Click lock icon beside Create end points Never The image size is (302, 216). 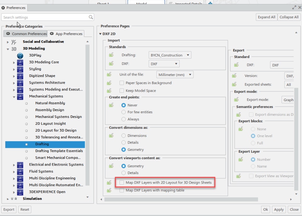point(111,105)
